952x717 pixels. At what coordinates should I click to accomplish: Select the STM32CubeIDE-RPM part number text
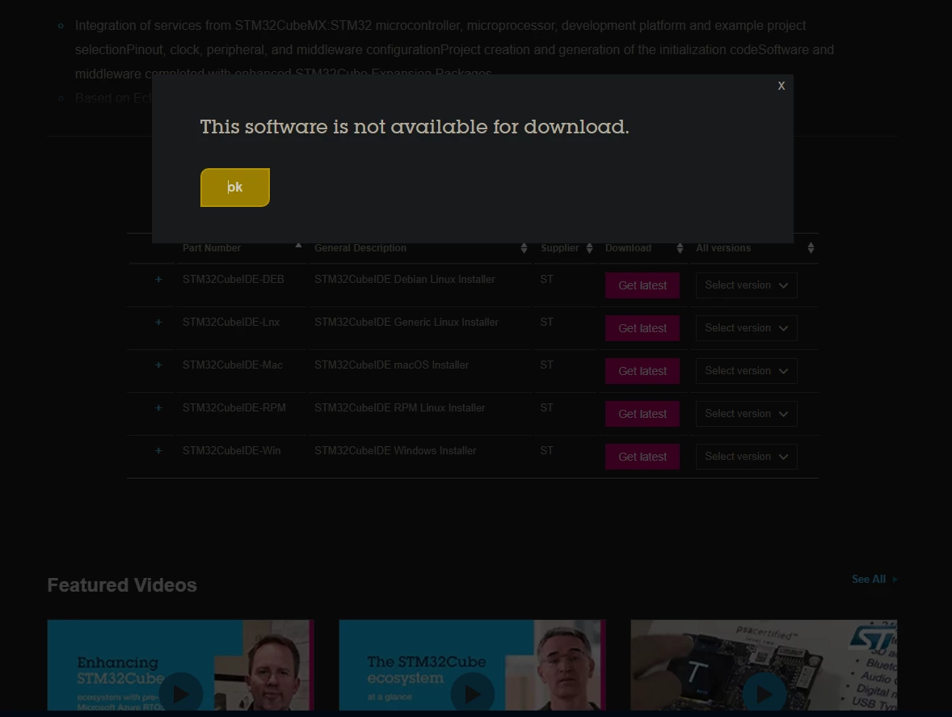234,408
